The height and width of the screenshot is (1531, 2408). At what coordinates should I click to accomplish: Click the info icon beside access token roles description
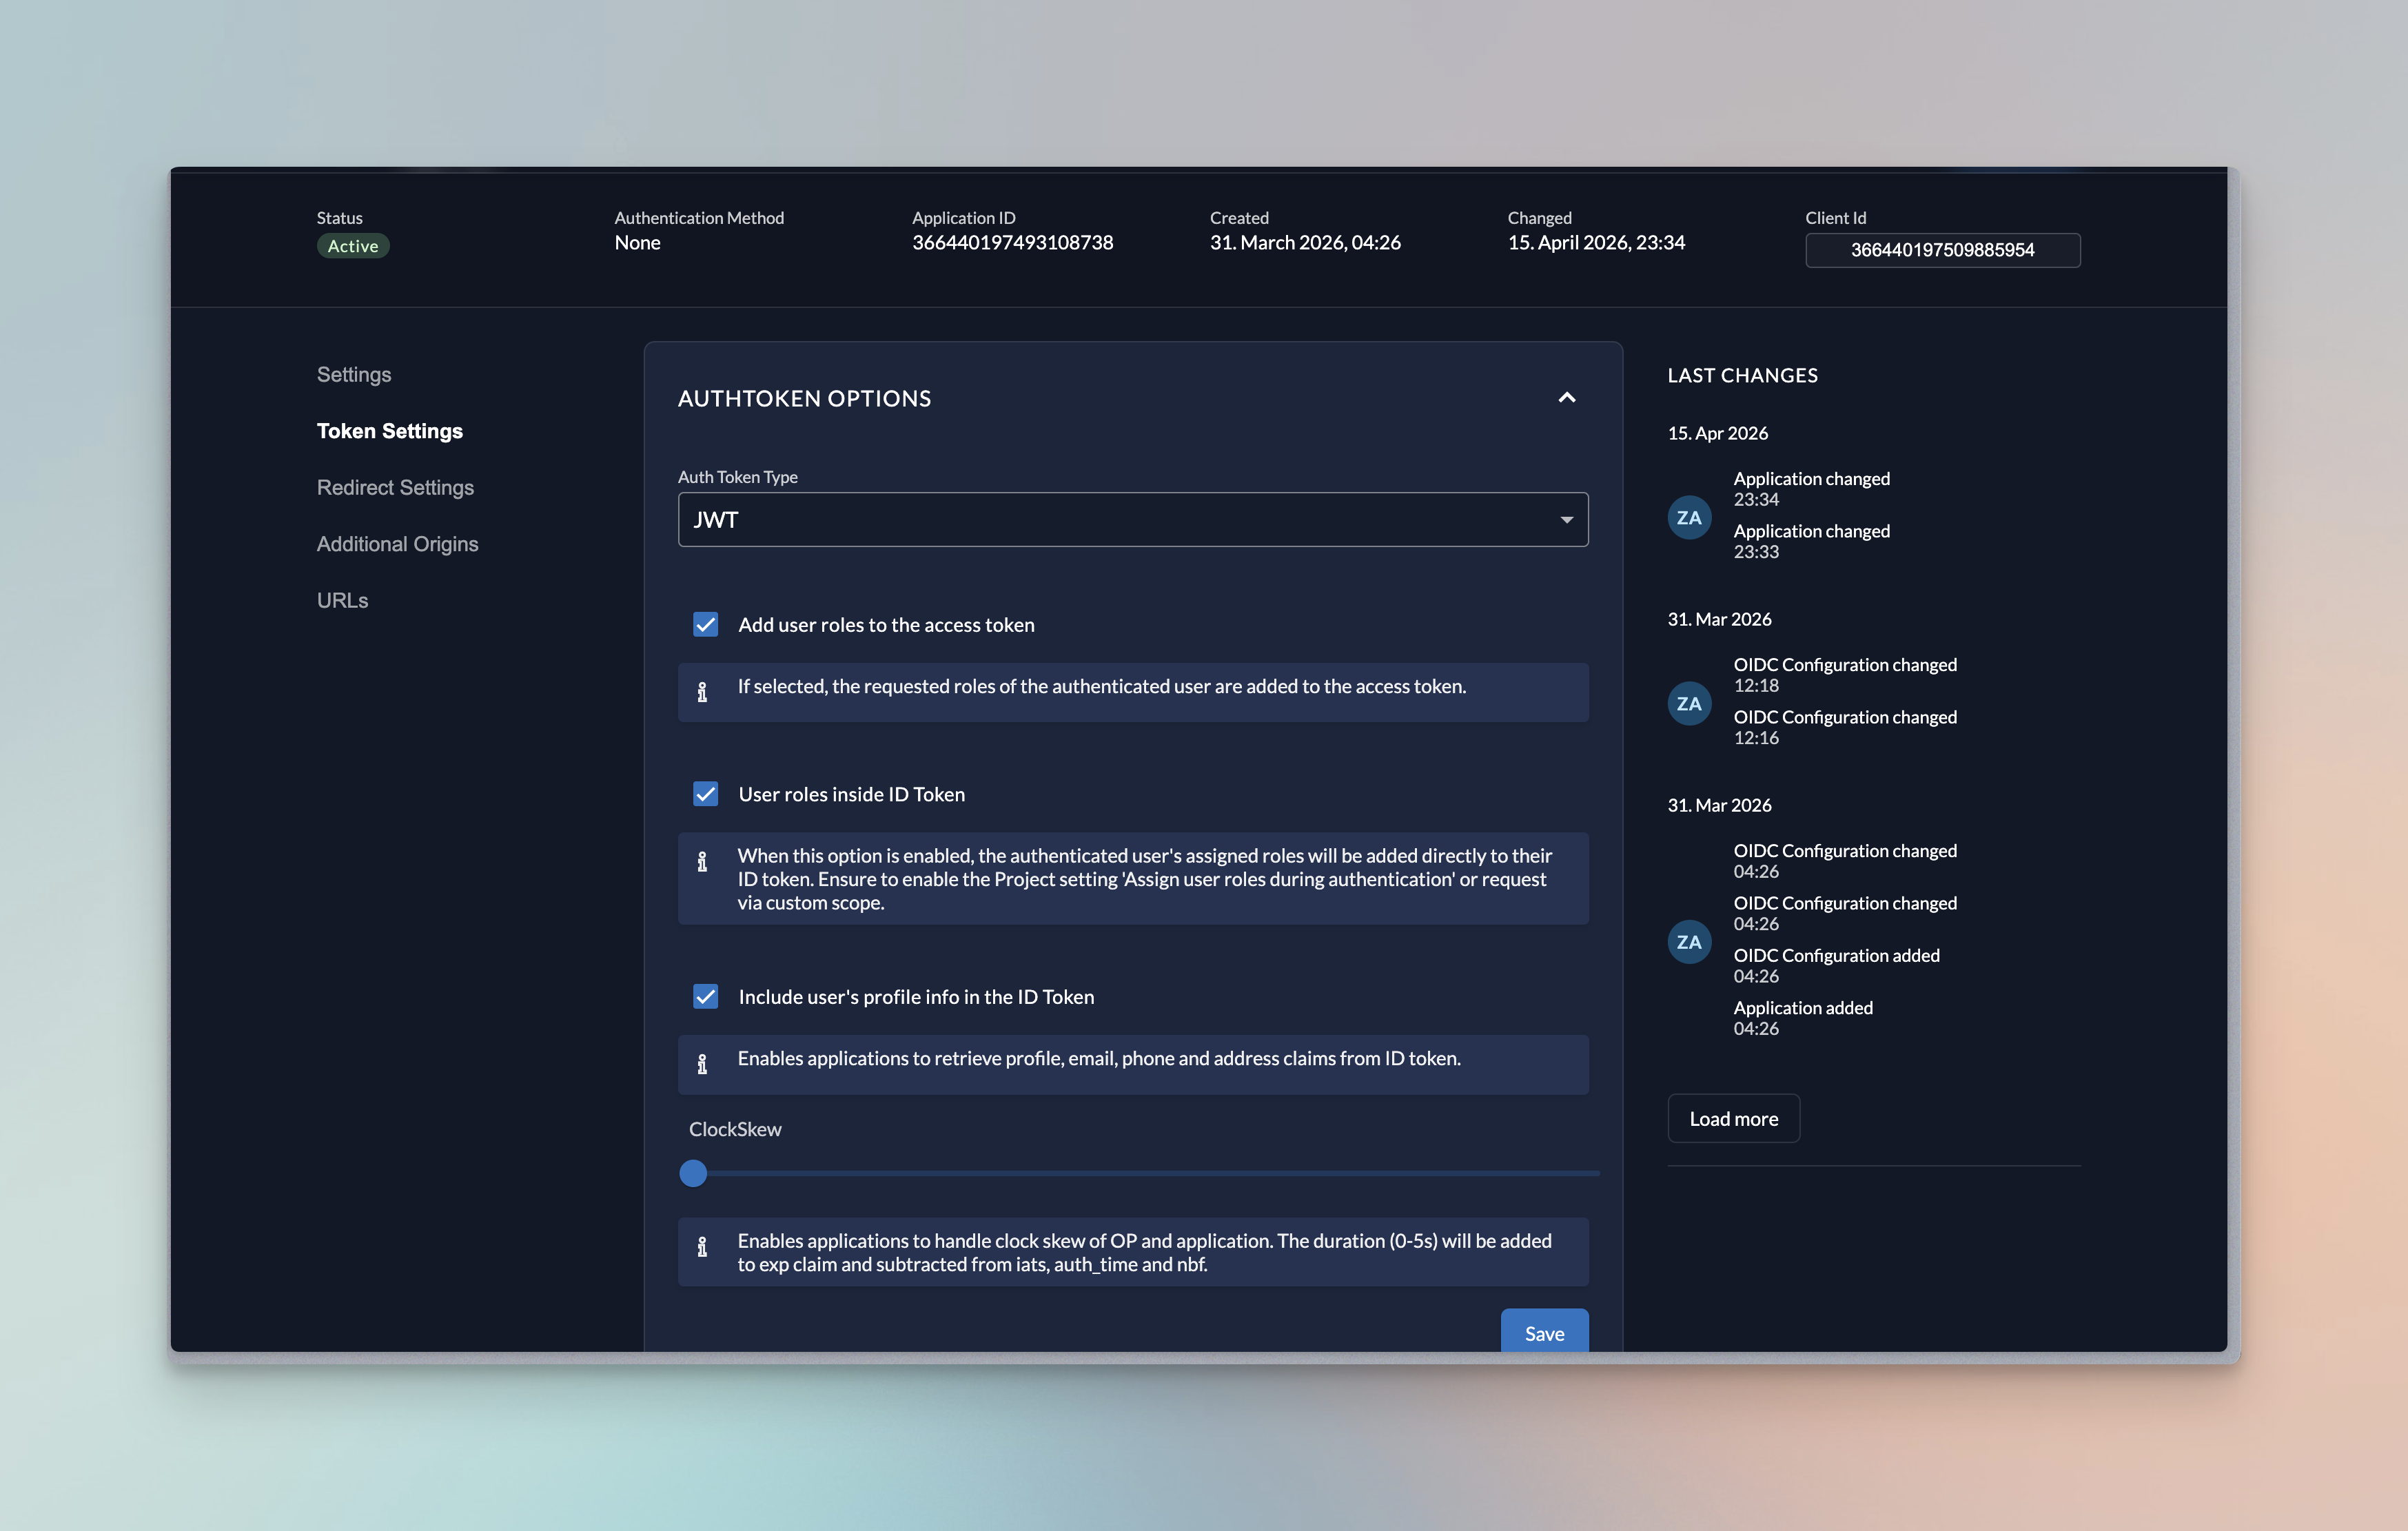(x=702, y=691)
